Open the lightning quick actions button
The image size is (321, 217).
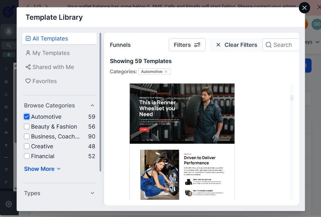[8, 55]
